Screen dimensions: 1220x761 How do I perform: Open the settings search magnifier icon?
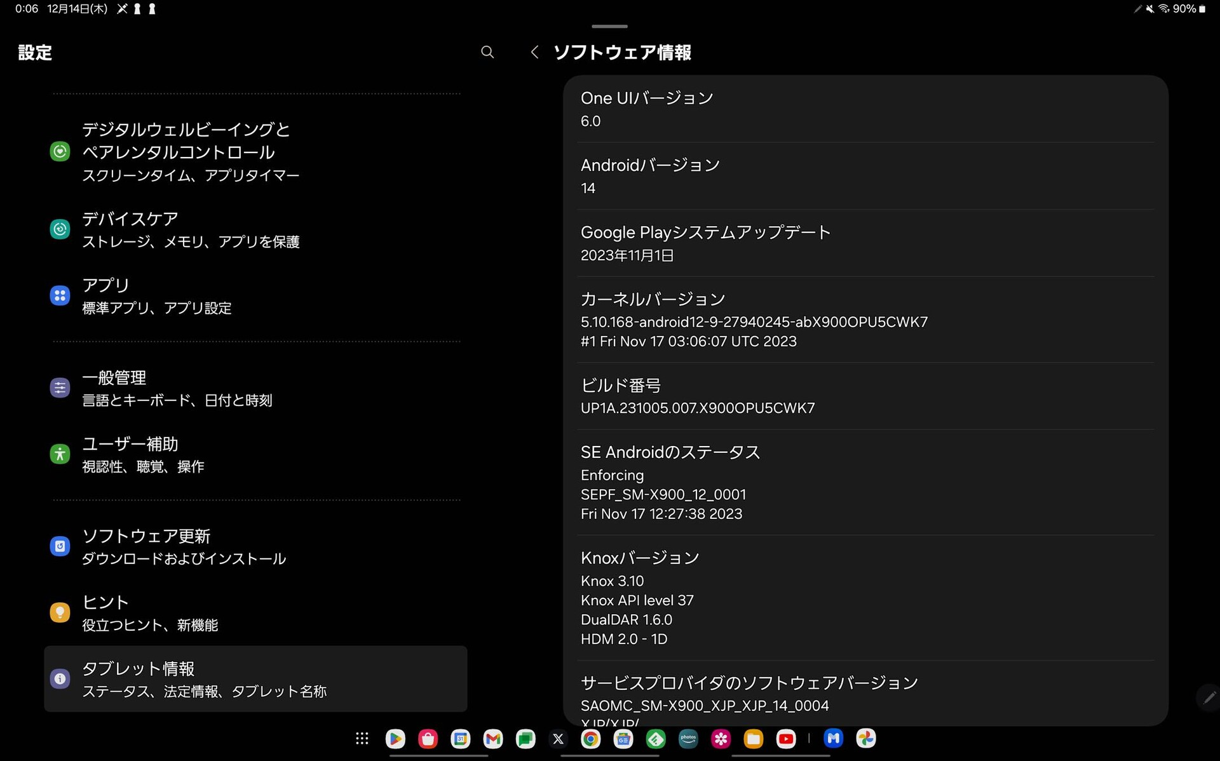(x=487, y=52)
